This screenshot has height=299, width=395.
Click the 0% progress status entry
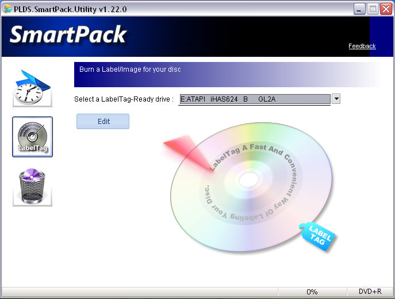[x=312, y=292]
